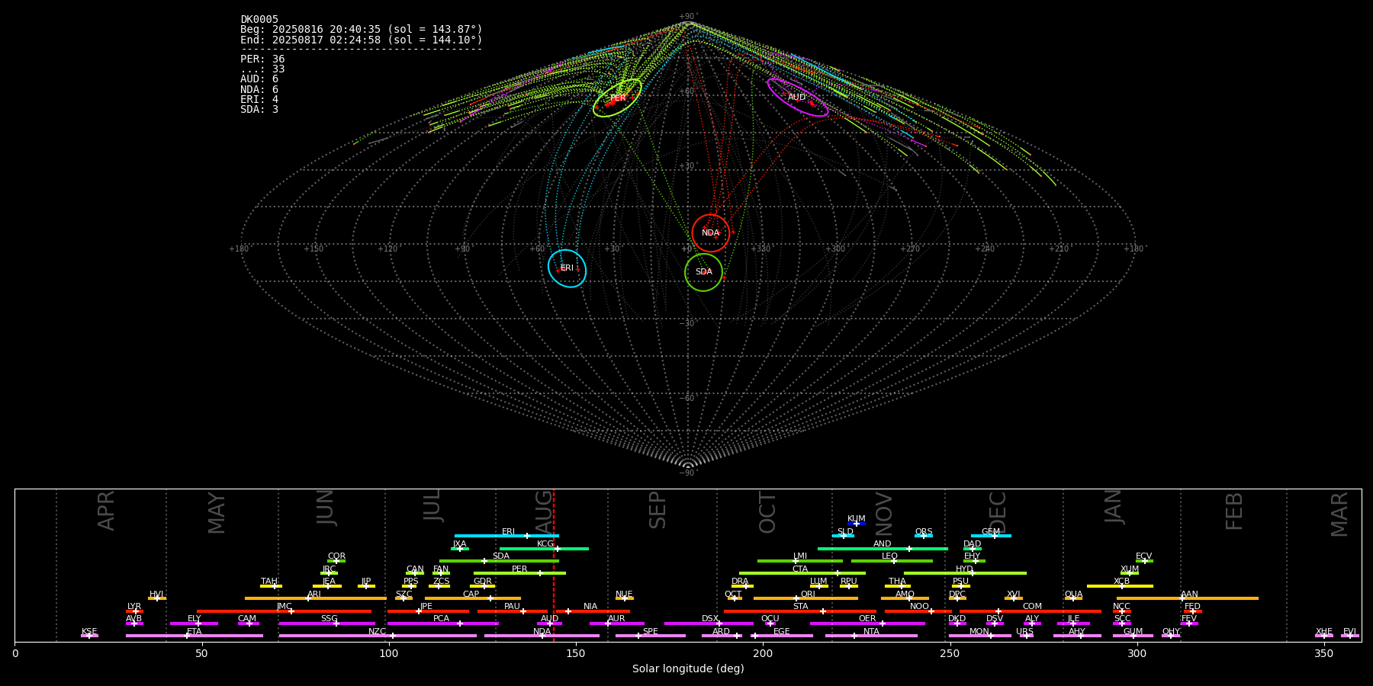Click the NTA shower bar in timeline
This screenshot has width=1373, height=686.
[x=871, y=636]
